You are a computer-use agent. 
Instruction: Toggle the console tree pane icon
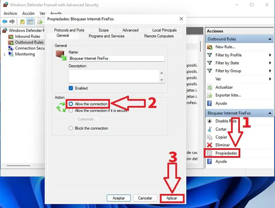[x=30, y=22]
